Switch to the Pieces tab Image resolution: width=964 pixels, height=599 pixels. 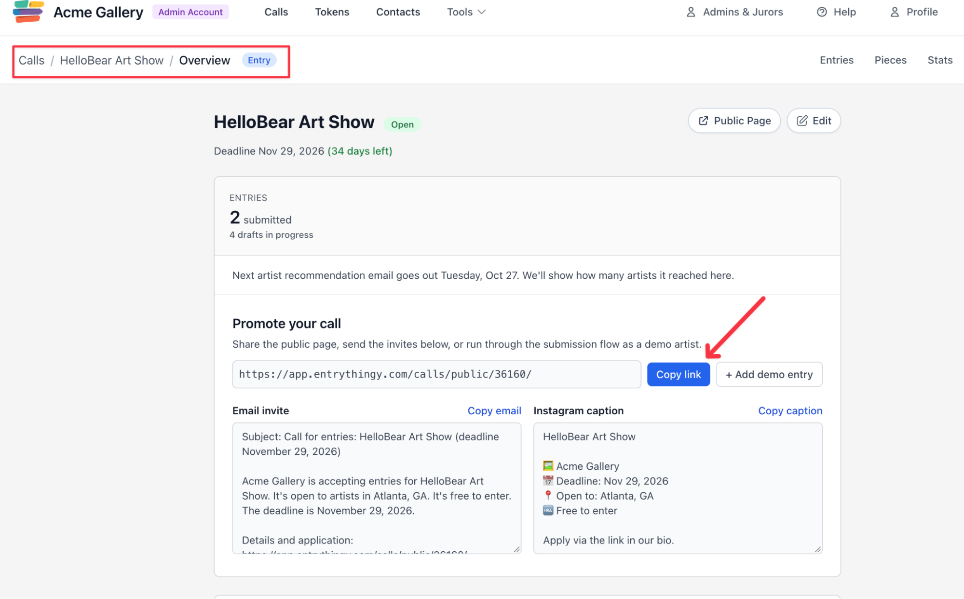[x=890, y=60]
